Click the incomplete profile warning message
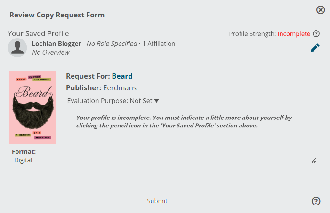330x213 pixels. click(x=184, y=121)
